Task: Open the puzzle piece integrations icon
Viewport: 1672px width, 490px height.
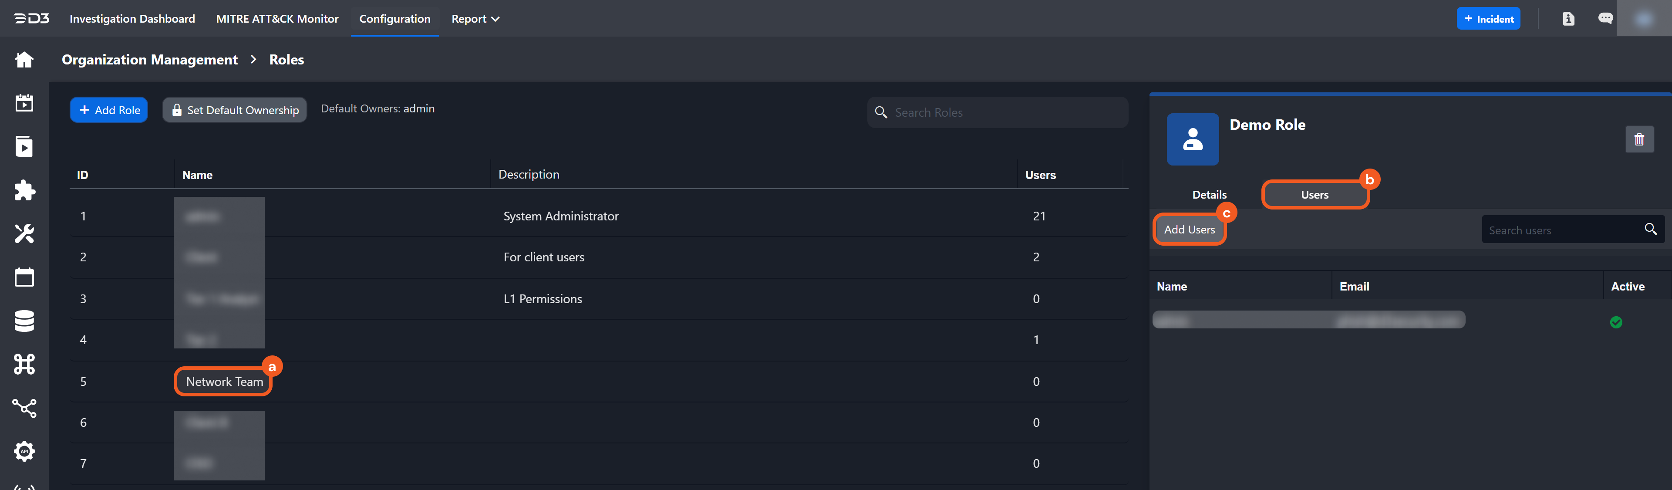Action: pos(24,190)
